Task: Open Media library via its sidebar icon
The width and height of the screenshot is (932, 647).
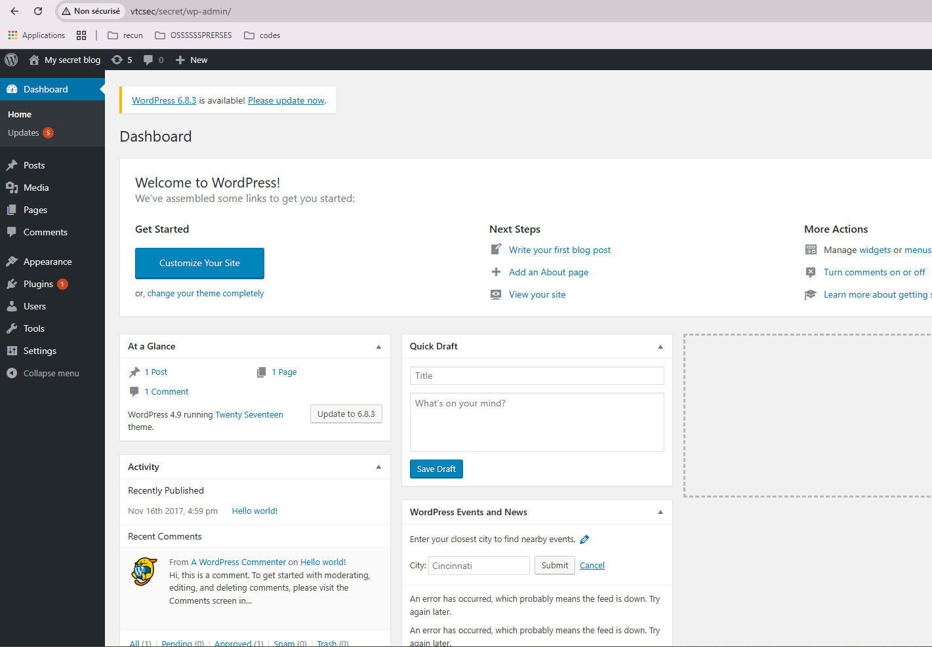Action: 12,187
